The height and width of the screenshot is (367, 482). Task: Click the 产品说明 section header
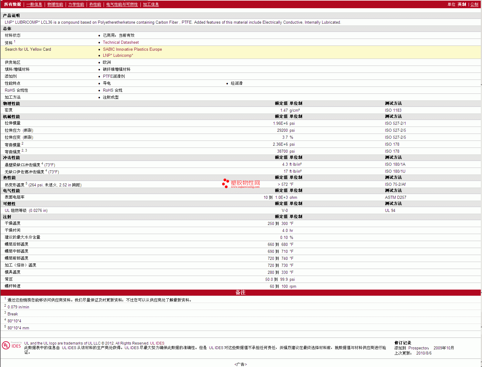pos(11,15)
